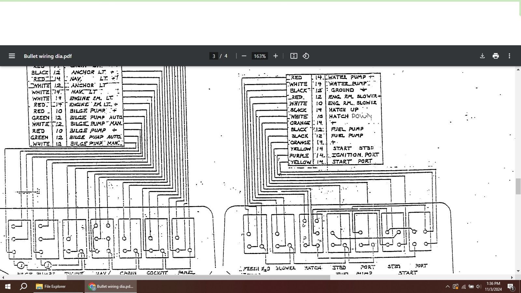521x293 pixels.
Task: Open the Windows Start menu
Action: coord(8,286)
